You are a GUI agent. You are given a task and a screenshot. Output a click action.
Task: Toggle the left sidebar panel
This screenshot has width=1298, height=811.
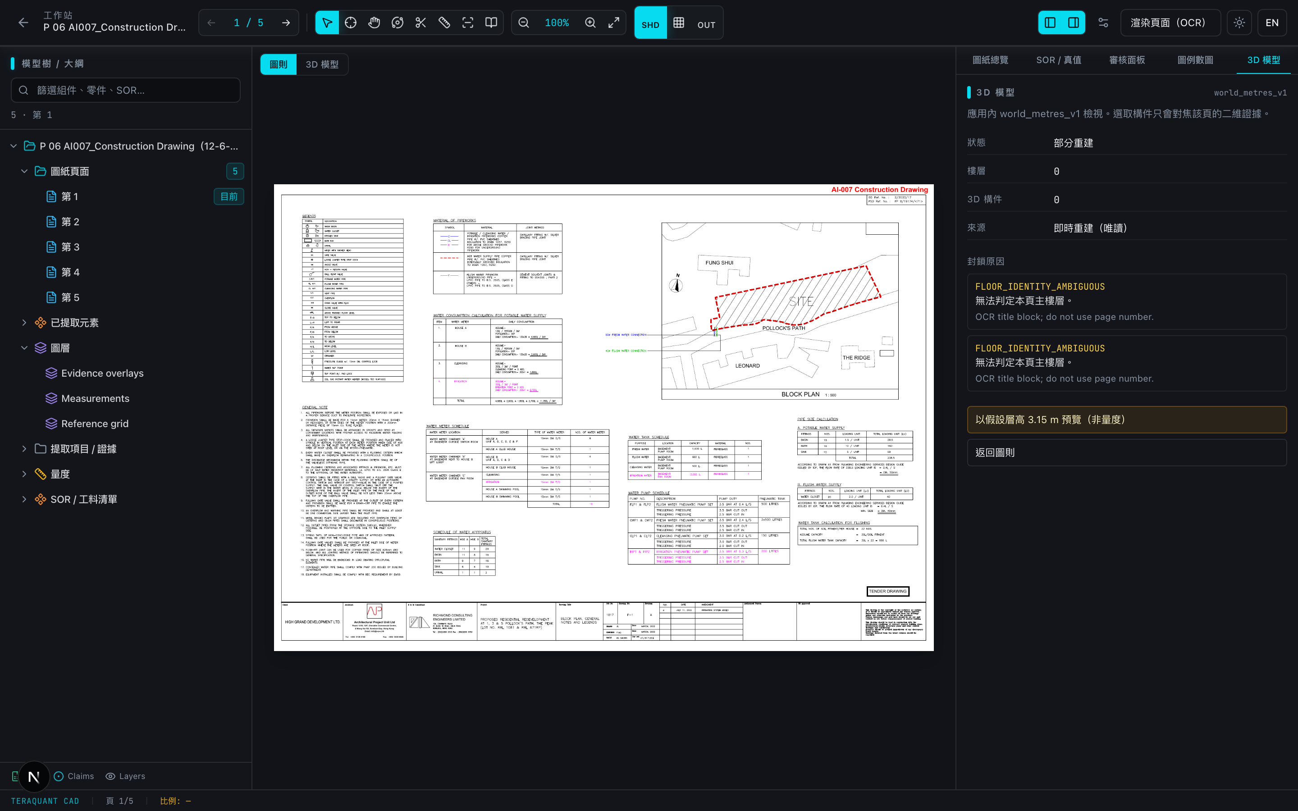point(1050,23)
